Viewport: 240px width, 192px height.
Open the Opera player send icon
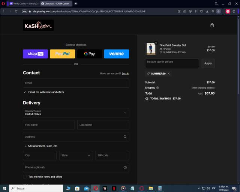click(x=196, y=11)
